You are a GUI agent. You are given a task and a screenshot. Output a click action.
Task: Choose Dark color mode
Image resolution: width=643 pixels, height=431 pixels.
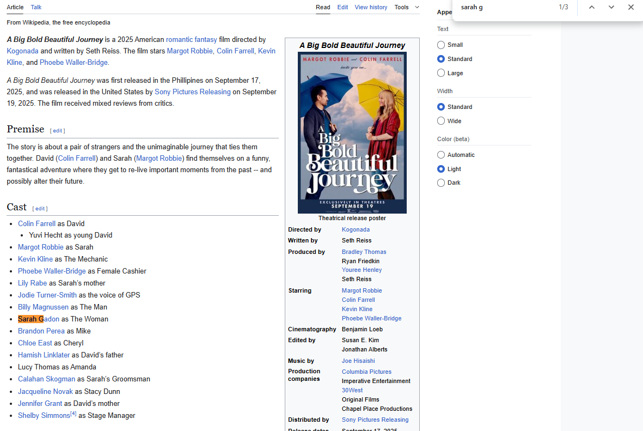pos(441,183)
